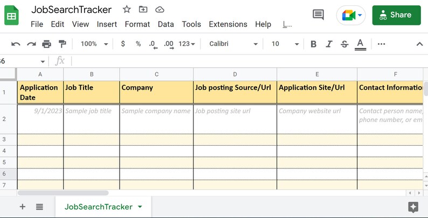Click the scroll left arrow
Image resolution: width=428 pixels, height=218 pixels.
coord(410,193)
